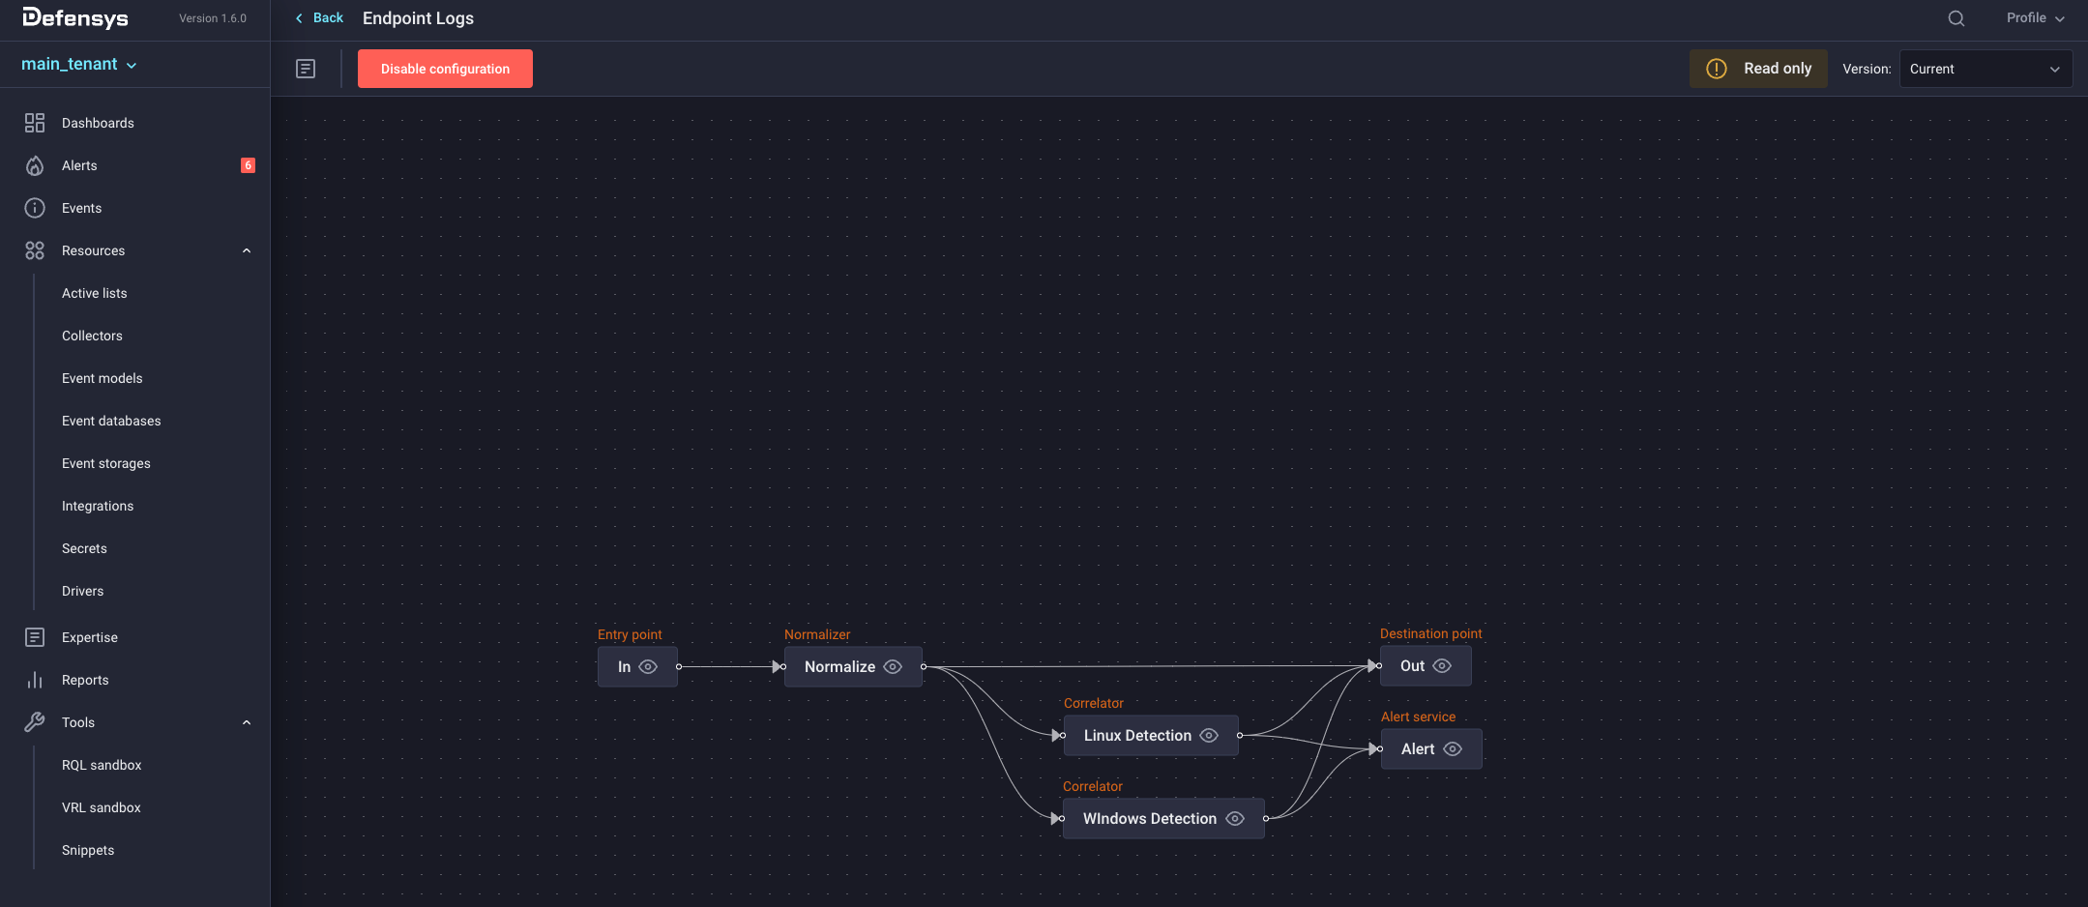The width and height of the screenshot is (2088, 907).
Task: Open the Version dropdown showing Current
Action: tap(1985, 69)
